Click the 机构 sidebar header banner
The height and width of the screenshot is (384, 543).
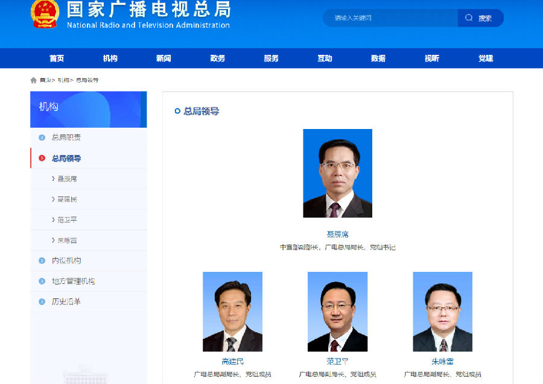pyautogui.click(x=89, y=109)
